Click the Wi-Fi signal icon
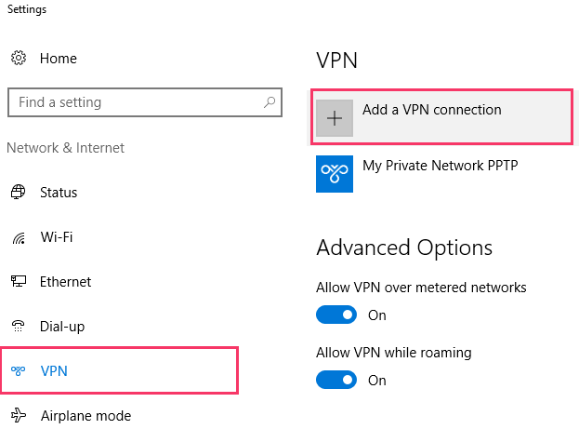 pyautogui.click(x=19, y=238)
